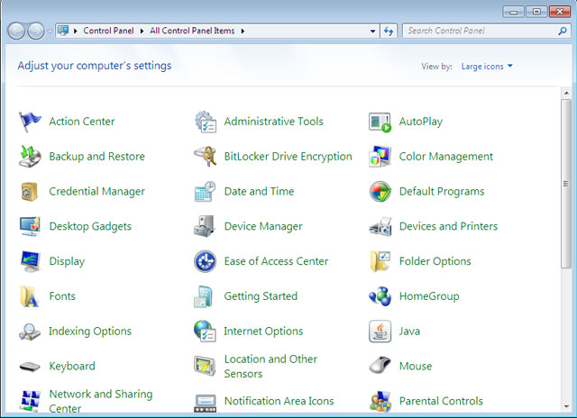Viewport: 577px width, 418px height.
Task: Open the Action Center flag icon
Action: pos(30,122)
